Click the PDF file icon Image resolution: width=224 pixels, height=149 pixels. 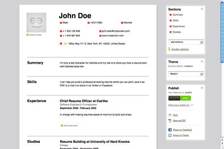(x=170, y=121)
